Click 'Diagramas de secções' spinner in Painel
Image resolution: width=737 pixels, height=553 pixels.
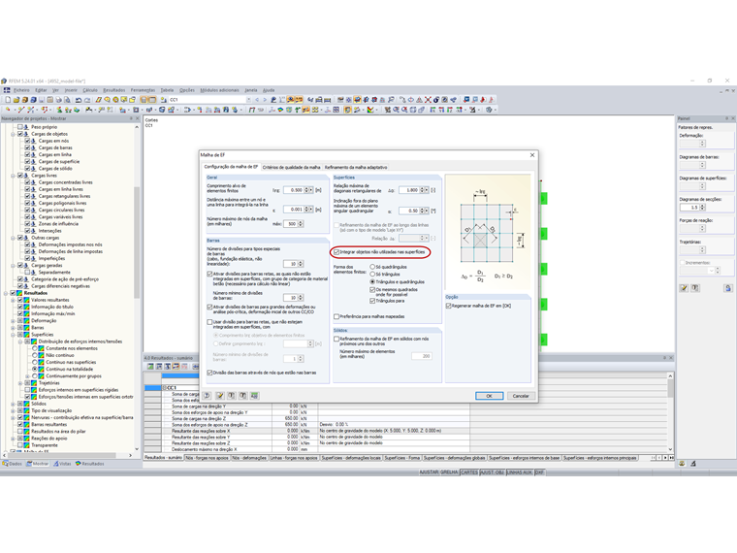coord(703,207)
